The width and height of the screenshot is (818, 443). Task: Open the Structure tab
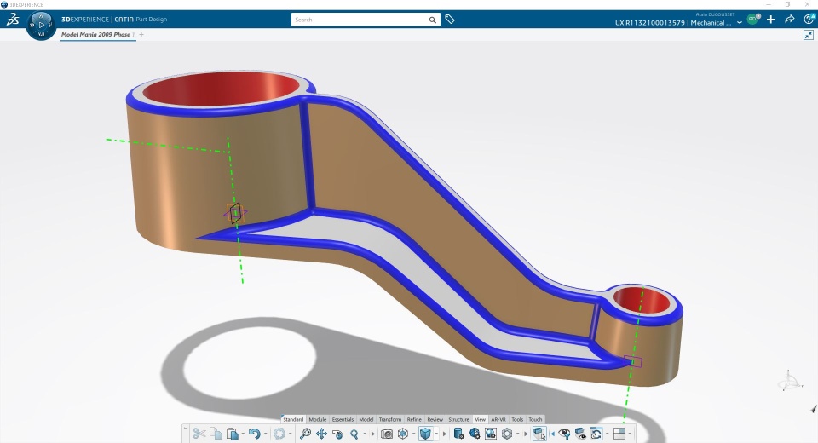[x=459, y=419]
